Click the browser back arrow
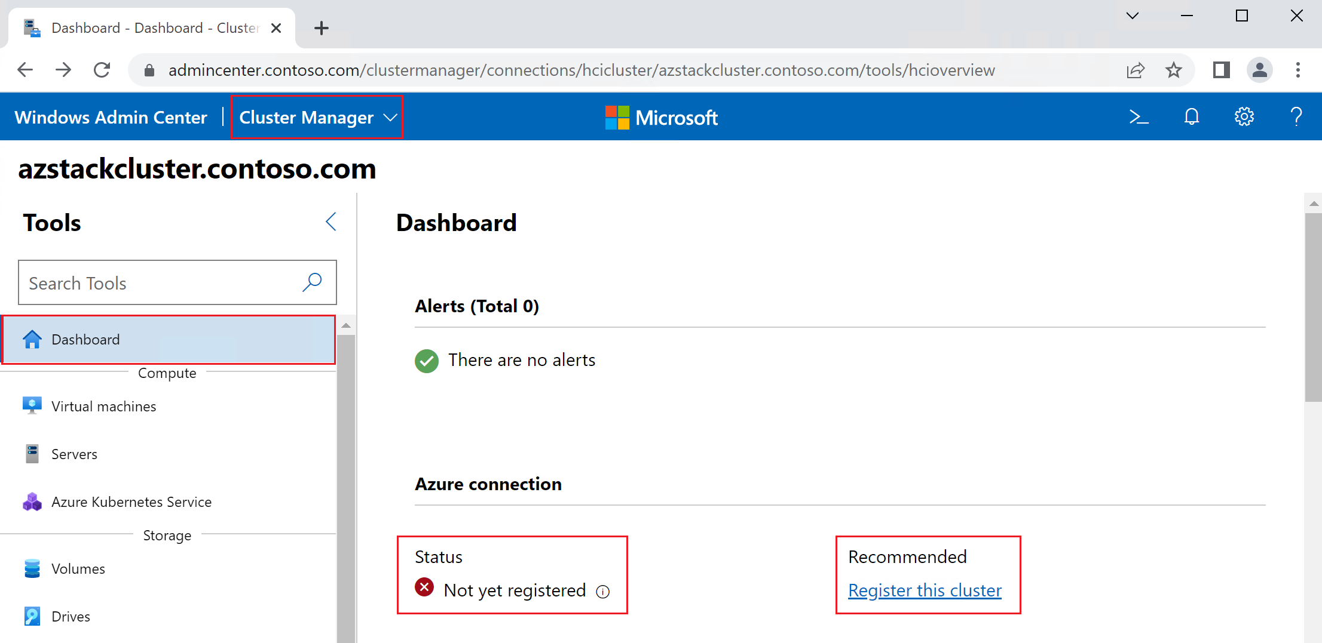The image size is (1322, 643). click(25, 70)
